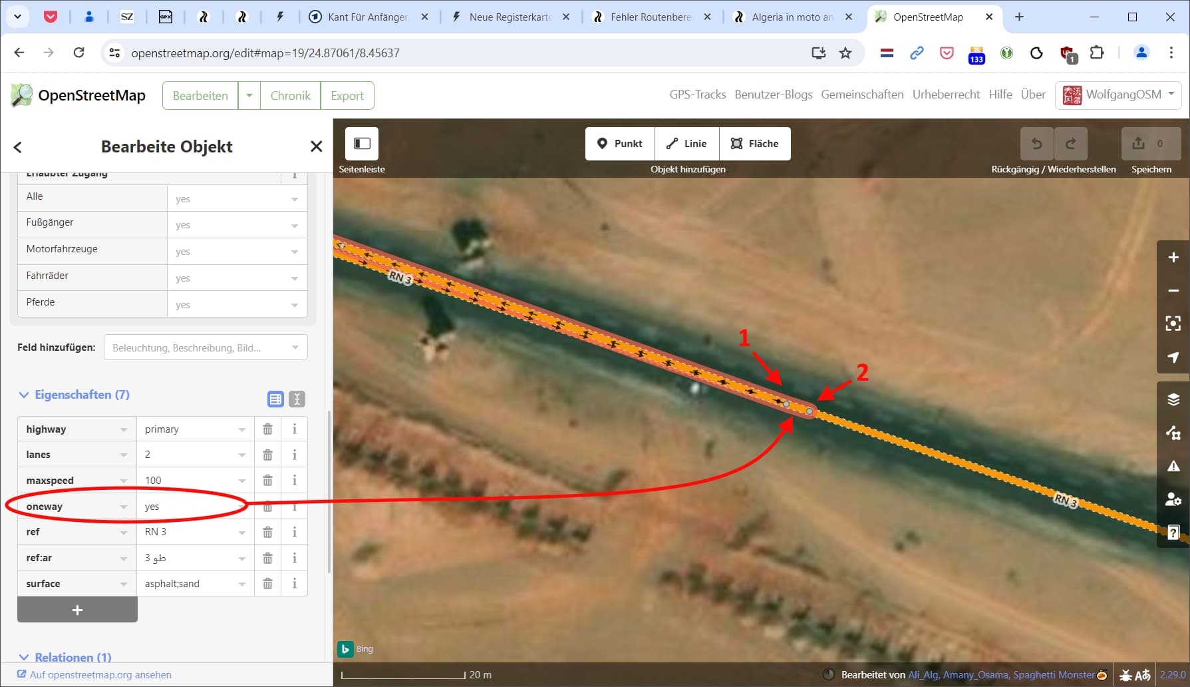This screenshot has width=1190, height=687.
Task: Open the Hilfe link
Action: [1000, 95]
